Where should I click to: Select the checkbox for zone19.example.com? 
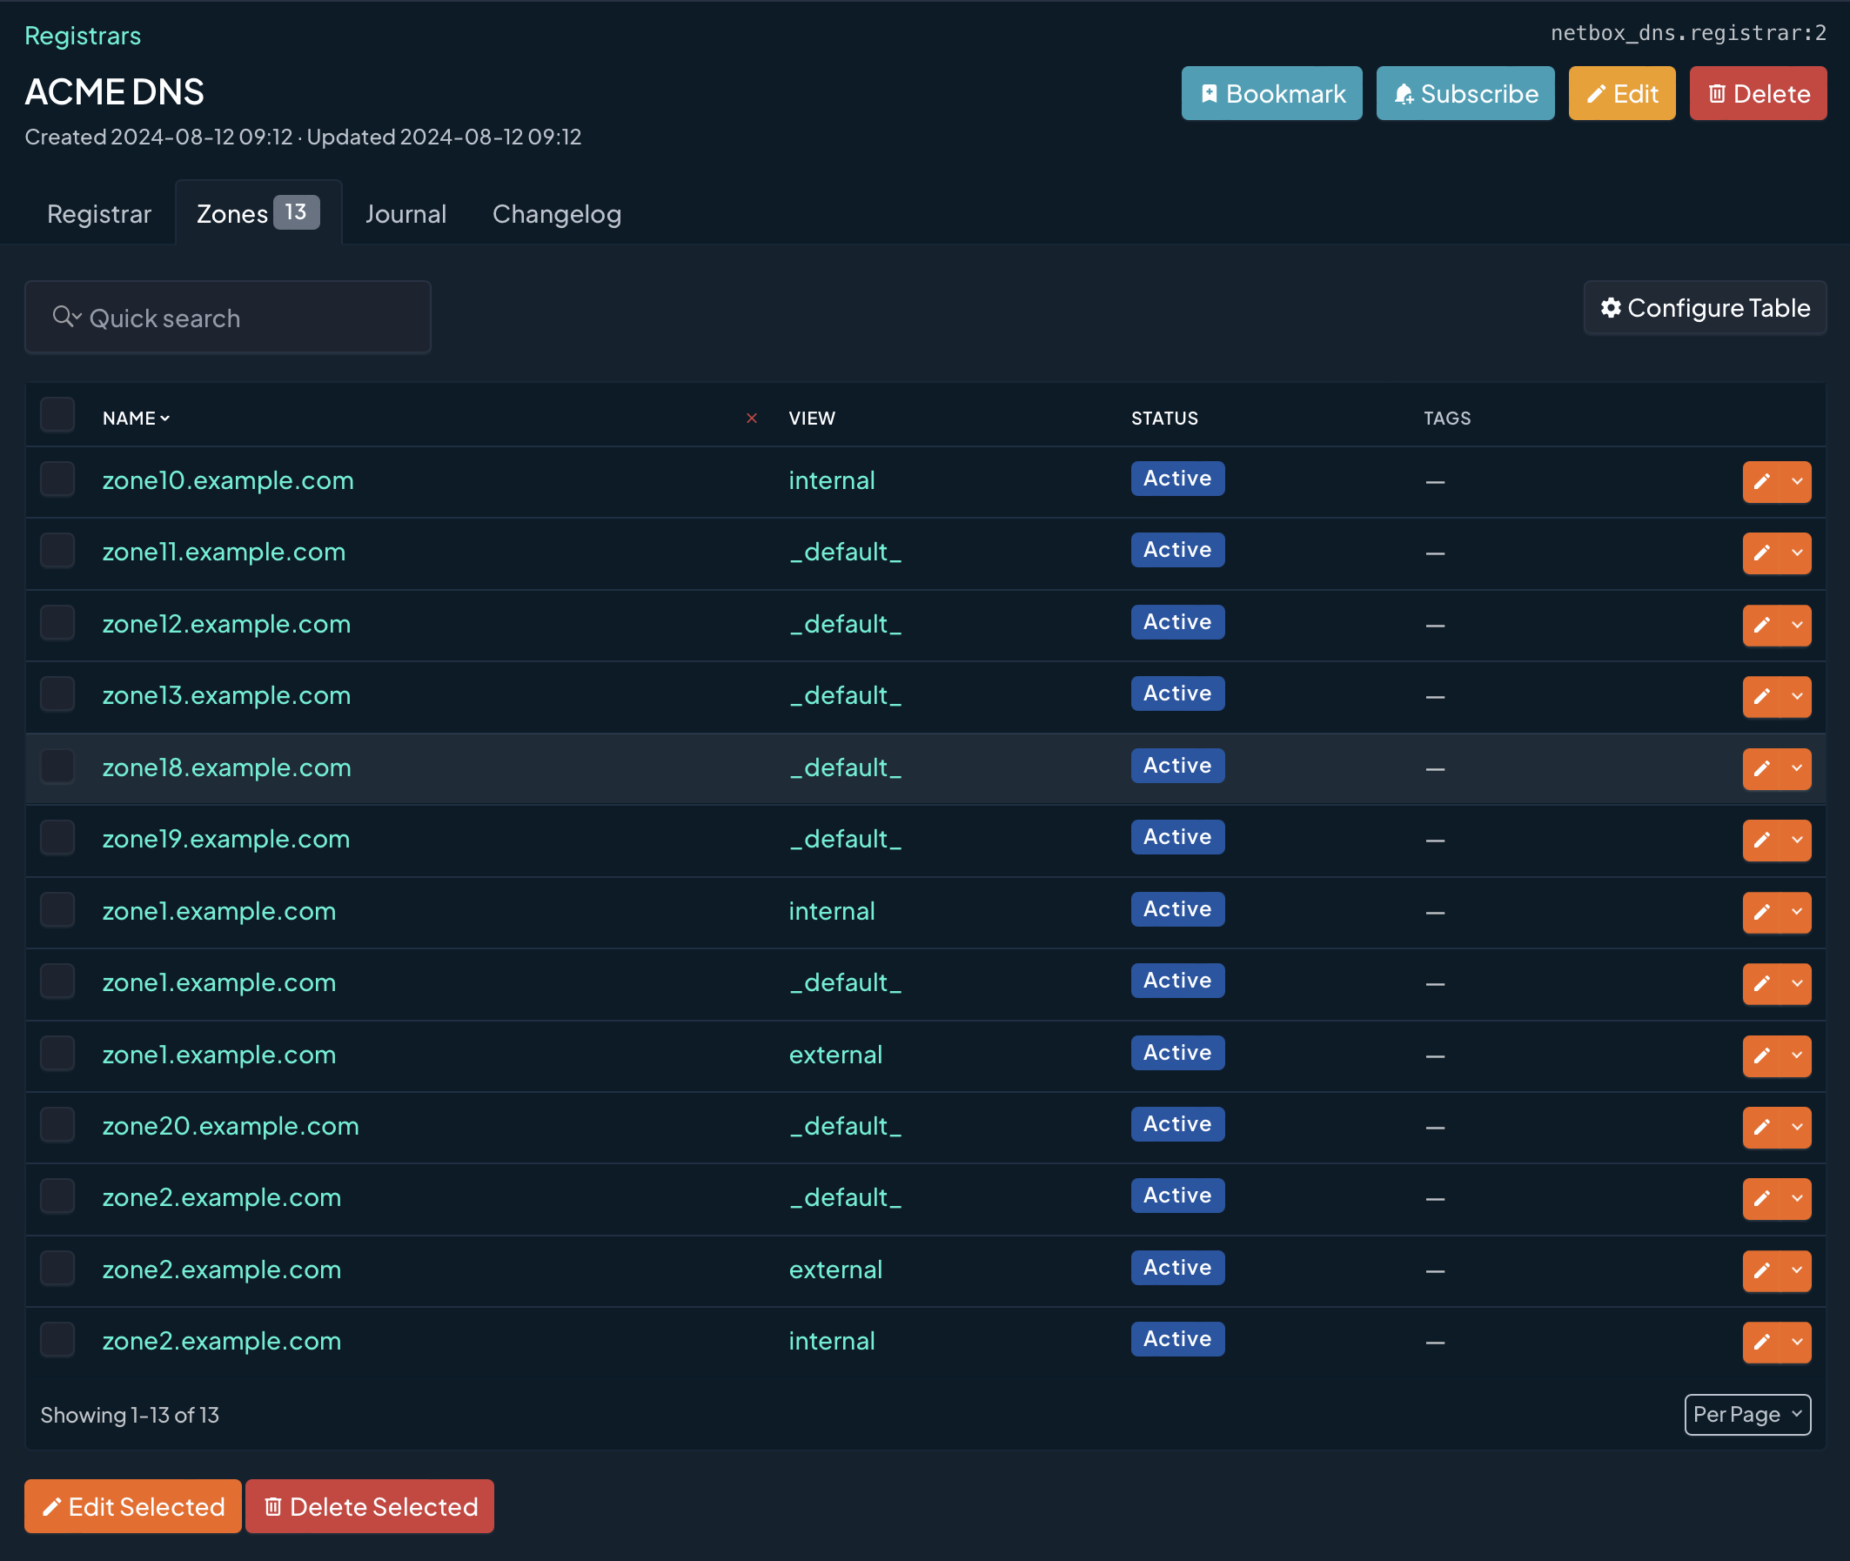tap(57, 837)
